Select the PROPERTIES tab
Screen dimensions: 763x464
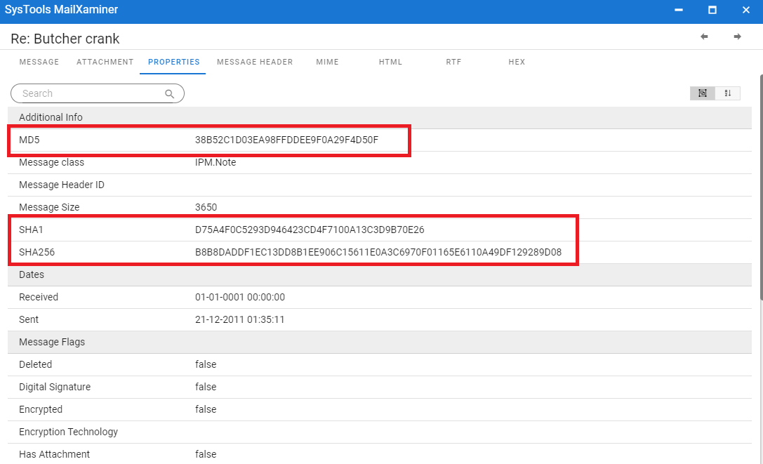(x=173, y=62)
